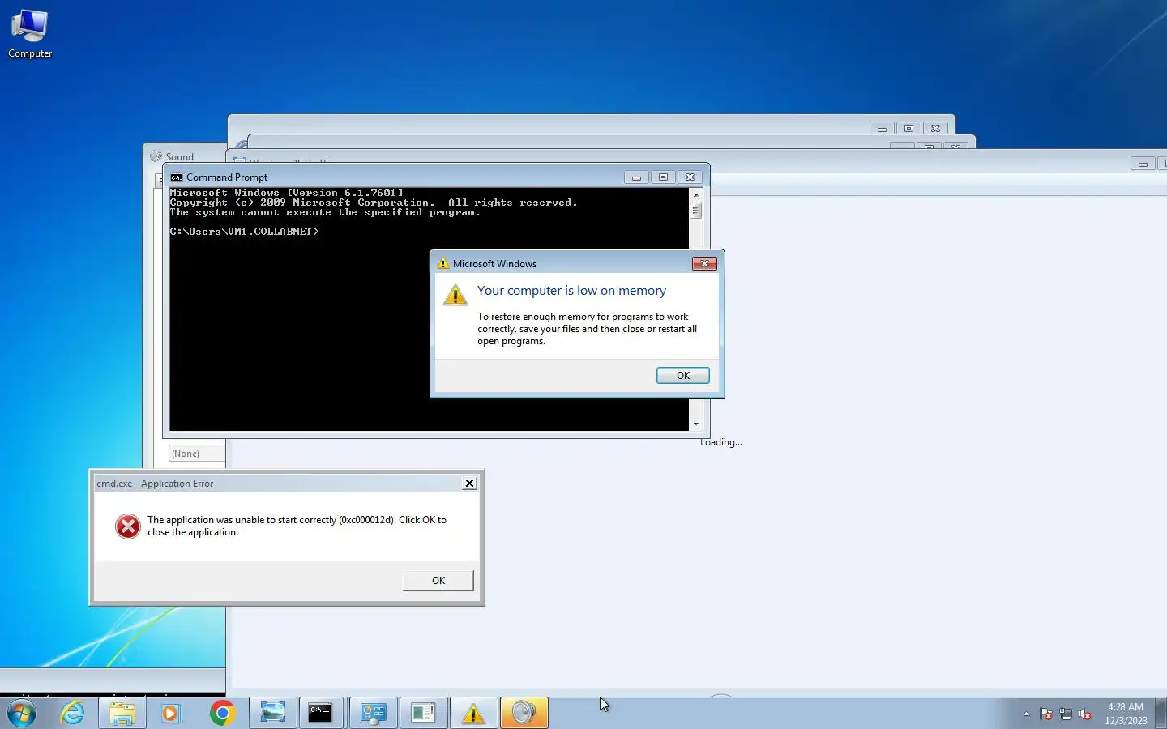Open Windows Media Player from the taskbar
Image resolution: width=1167 pixels, height=729 pixels.
[171, 713]
